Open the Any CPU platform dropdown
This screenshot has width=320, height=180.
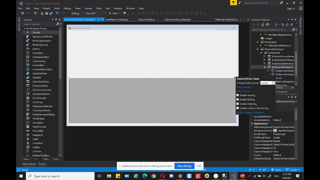(96, 13)
